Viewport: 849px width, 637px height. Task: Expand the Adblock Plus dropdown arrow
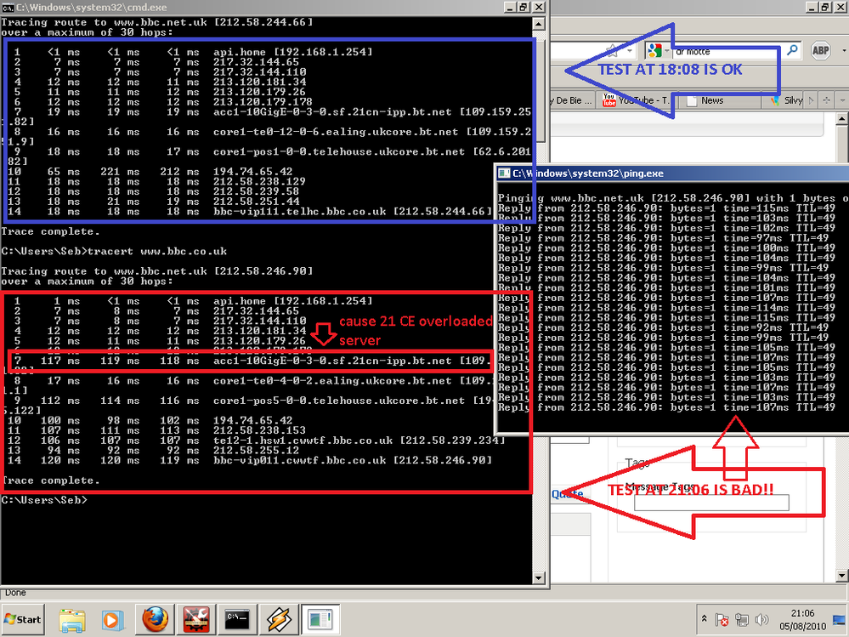coord(843,49)
